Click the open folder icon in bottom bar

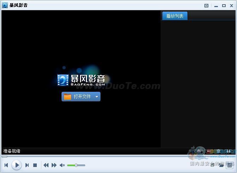click(221, 165)
